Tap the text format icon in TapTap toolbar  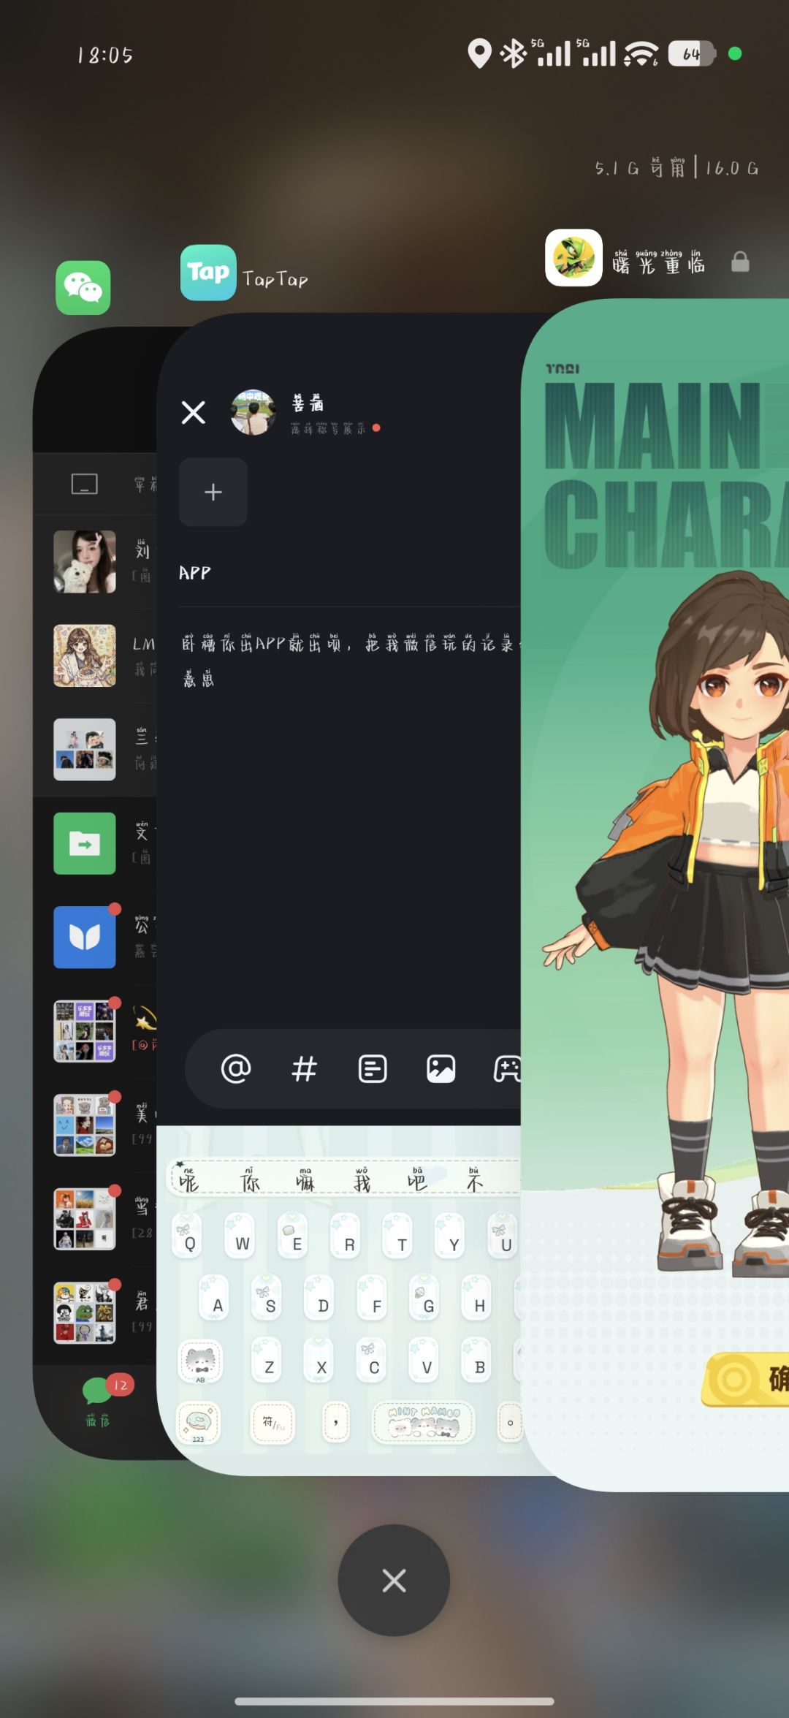(x=373, y=1069)
